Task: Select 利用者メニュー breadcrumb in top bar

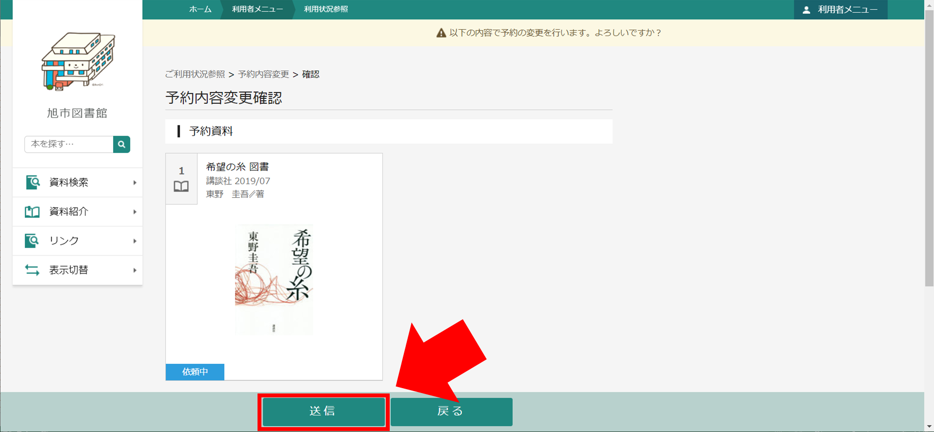Action: tap(257, 9)
